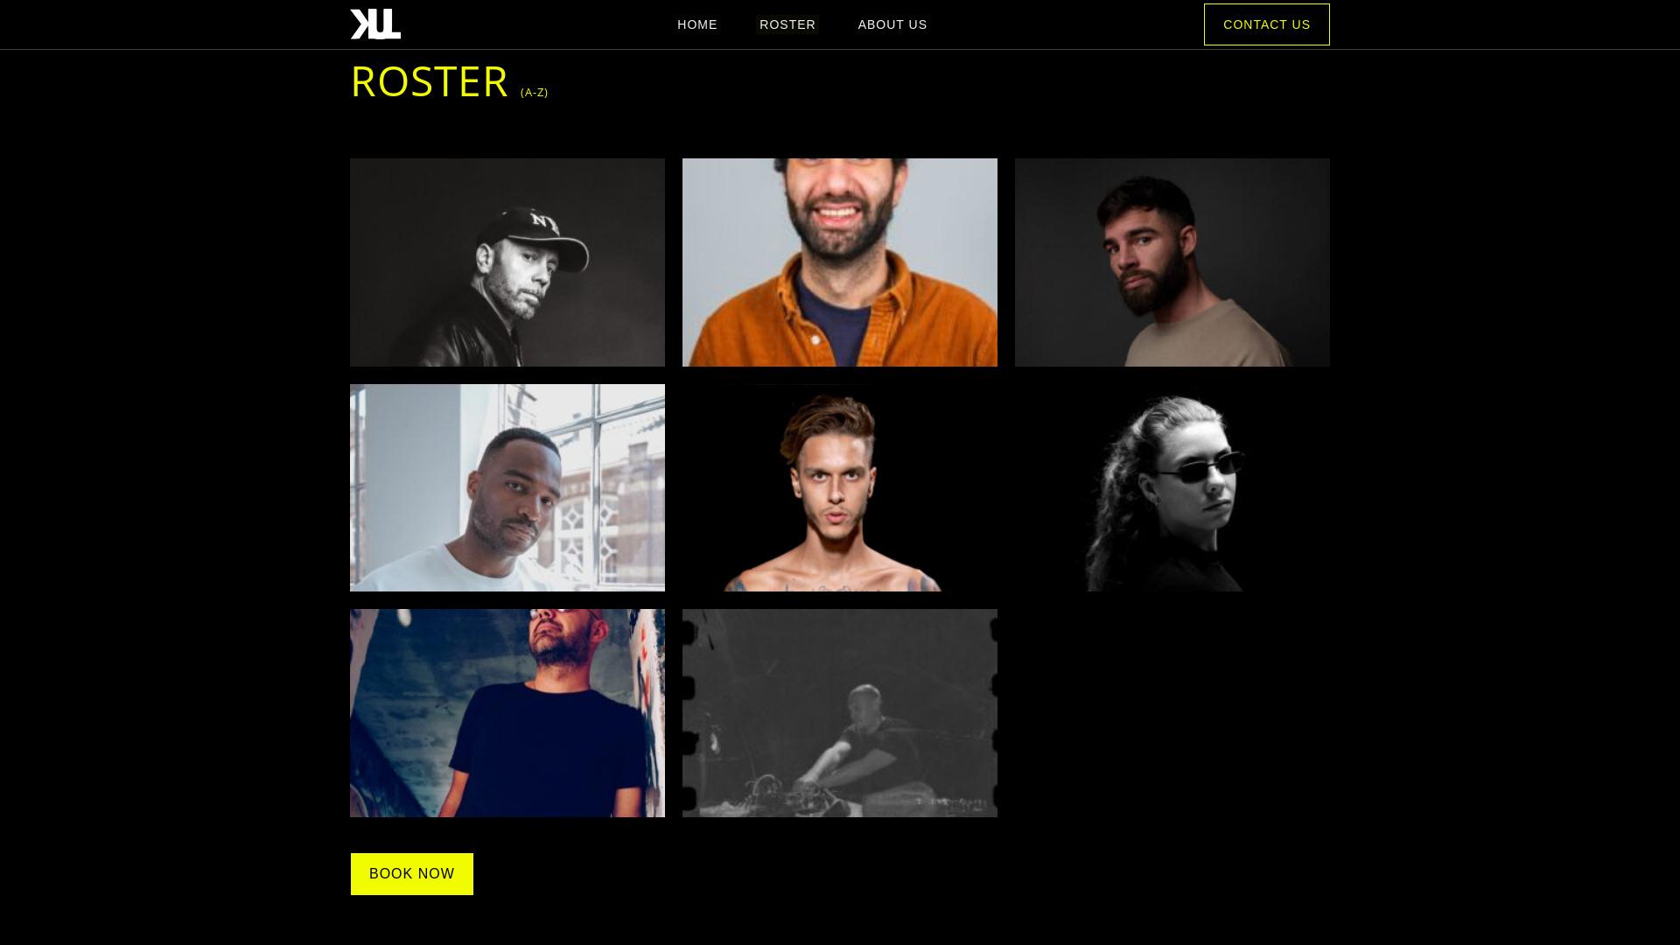The height and width of the screenshot is (945, 1680).
Task: Open shirtless tattooed artist photo
Action: [840, 487]
